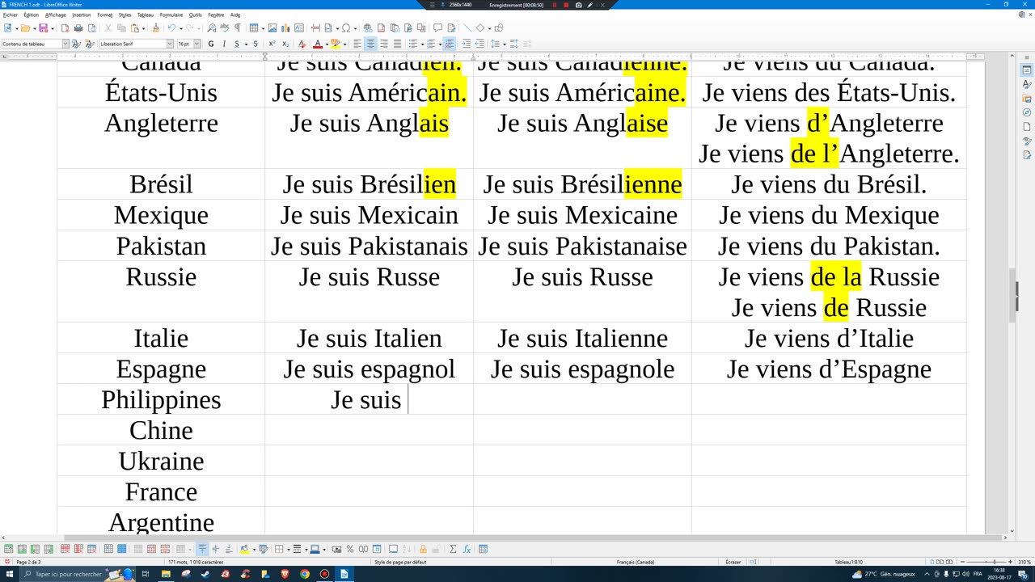Click the Insert Text Box icon
The height and width of the screenshot is (582, 1035).
(298, 28)
